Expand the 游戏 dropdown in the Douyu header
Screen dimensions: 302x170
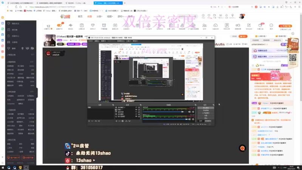[120, 17]
